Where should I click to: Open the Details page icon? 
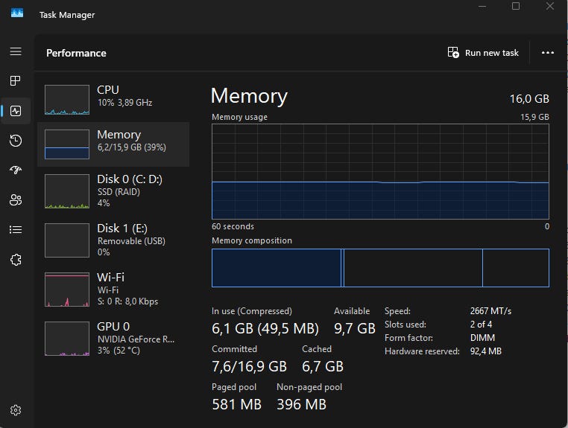[16, 229]
